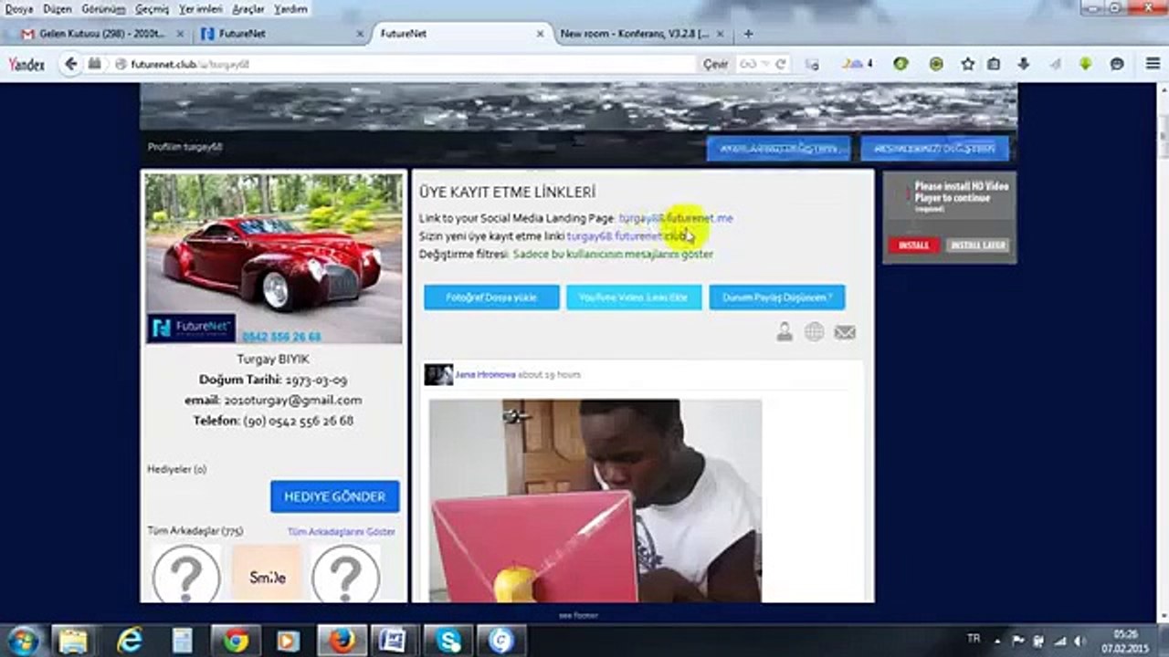Close the active FutureNet tab
The width and height of the screenshot is (1169, 657).
click(540, 34)
